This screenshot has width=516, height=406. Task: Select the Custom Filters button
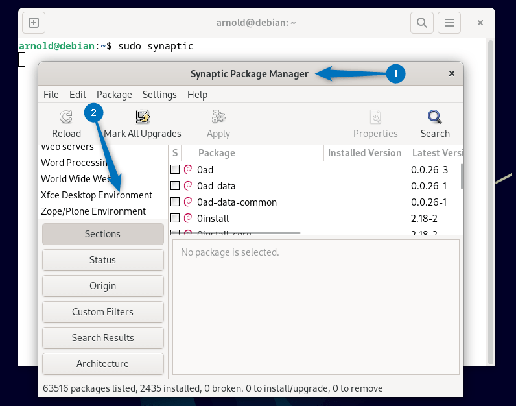(x=102, y=312)
